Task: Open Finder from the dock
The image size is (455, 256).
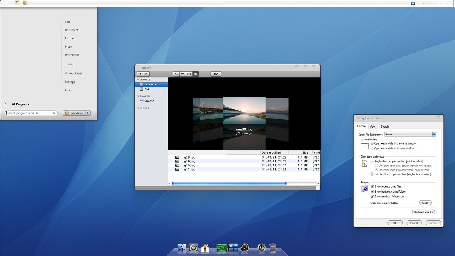Action: click(182, 248)
